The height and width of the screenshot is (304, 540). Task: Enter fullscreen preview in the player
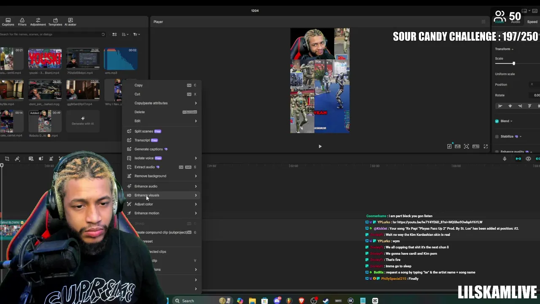click(x=486, y=147)
